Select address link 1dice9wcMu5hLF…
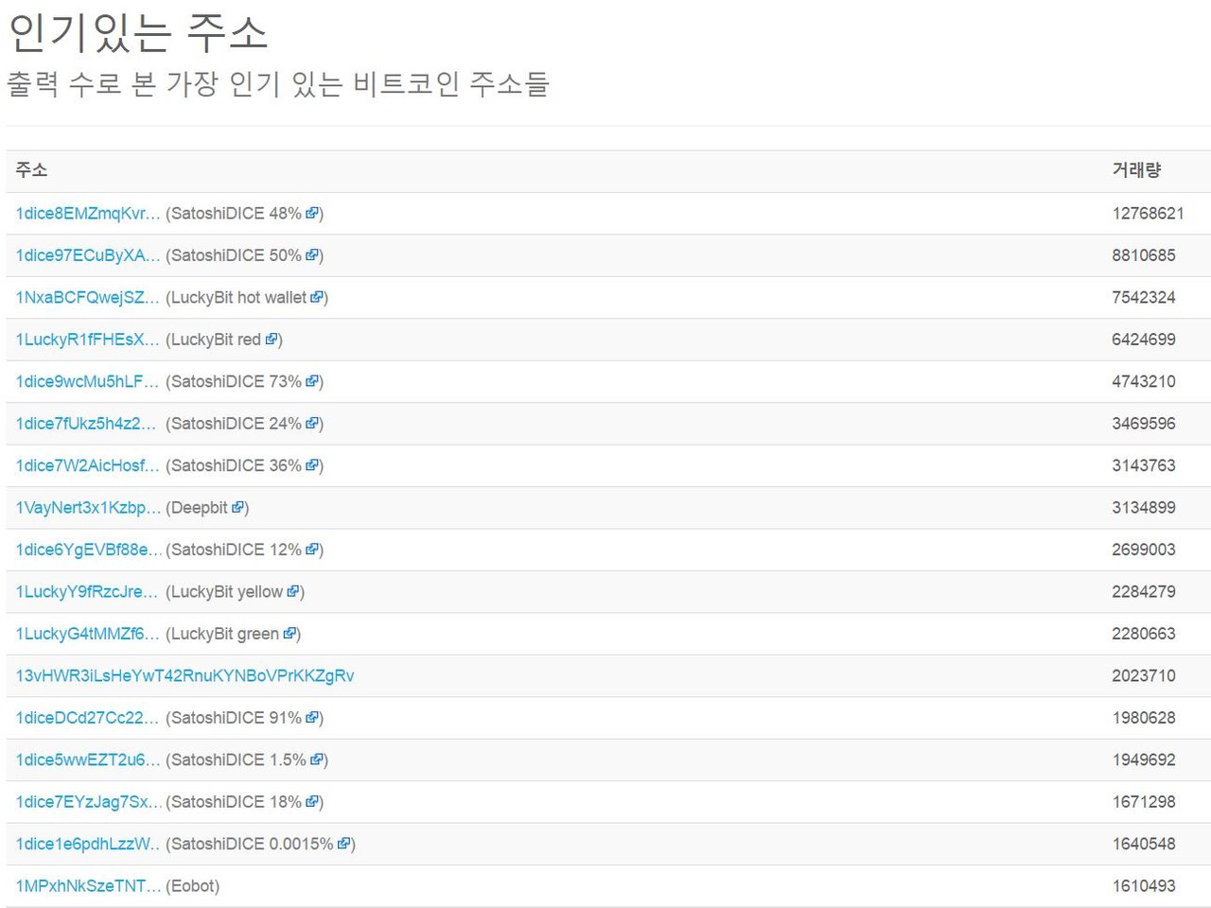This screenshot has height=908, width=1211. [x=88, y=382]
